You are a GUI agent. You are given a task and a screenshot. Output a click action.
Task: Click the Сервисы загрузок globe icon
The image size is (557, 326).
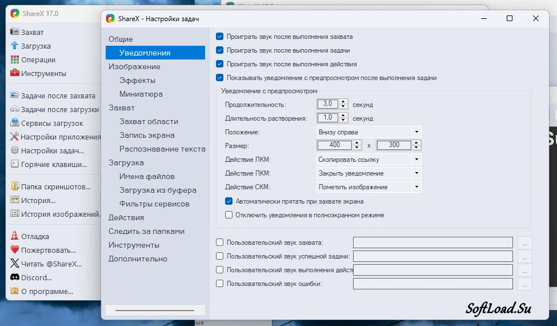(14, 122)
